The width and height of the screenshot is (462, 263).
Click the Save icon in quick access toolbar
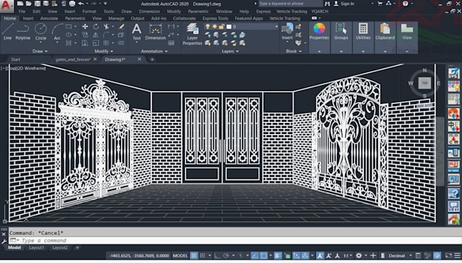point(37,3)
